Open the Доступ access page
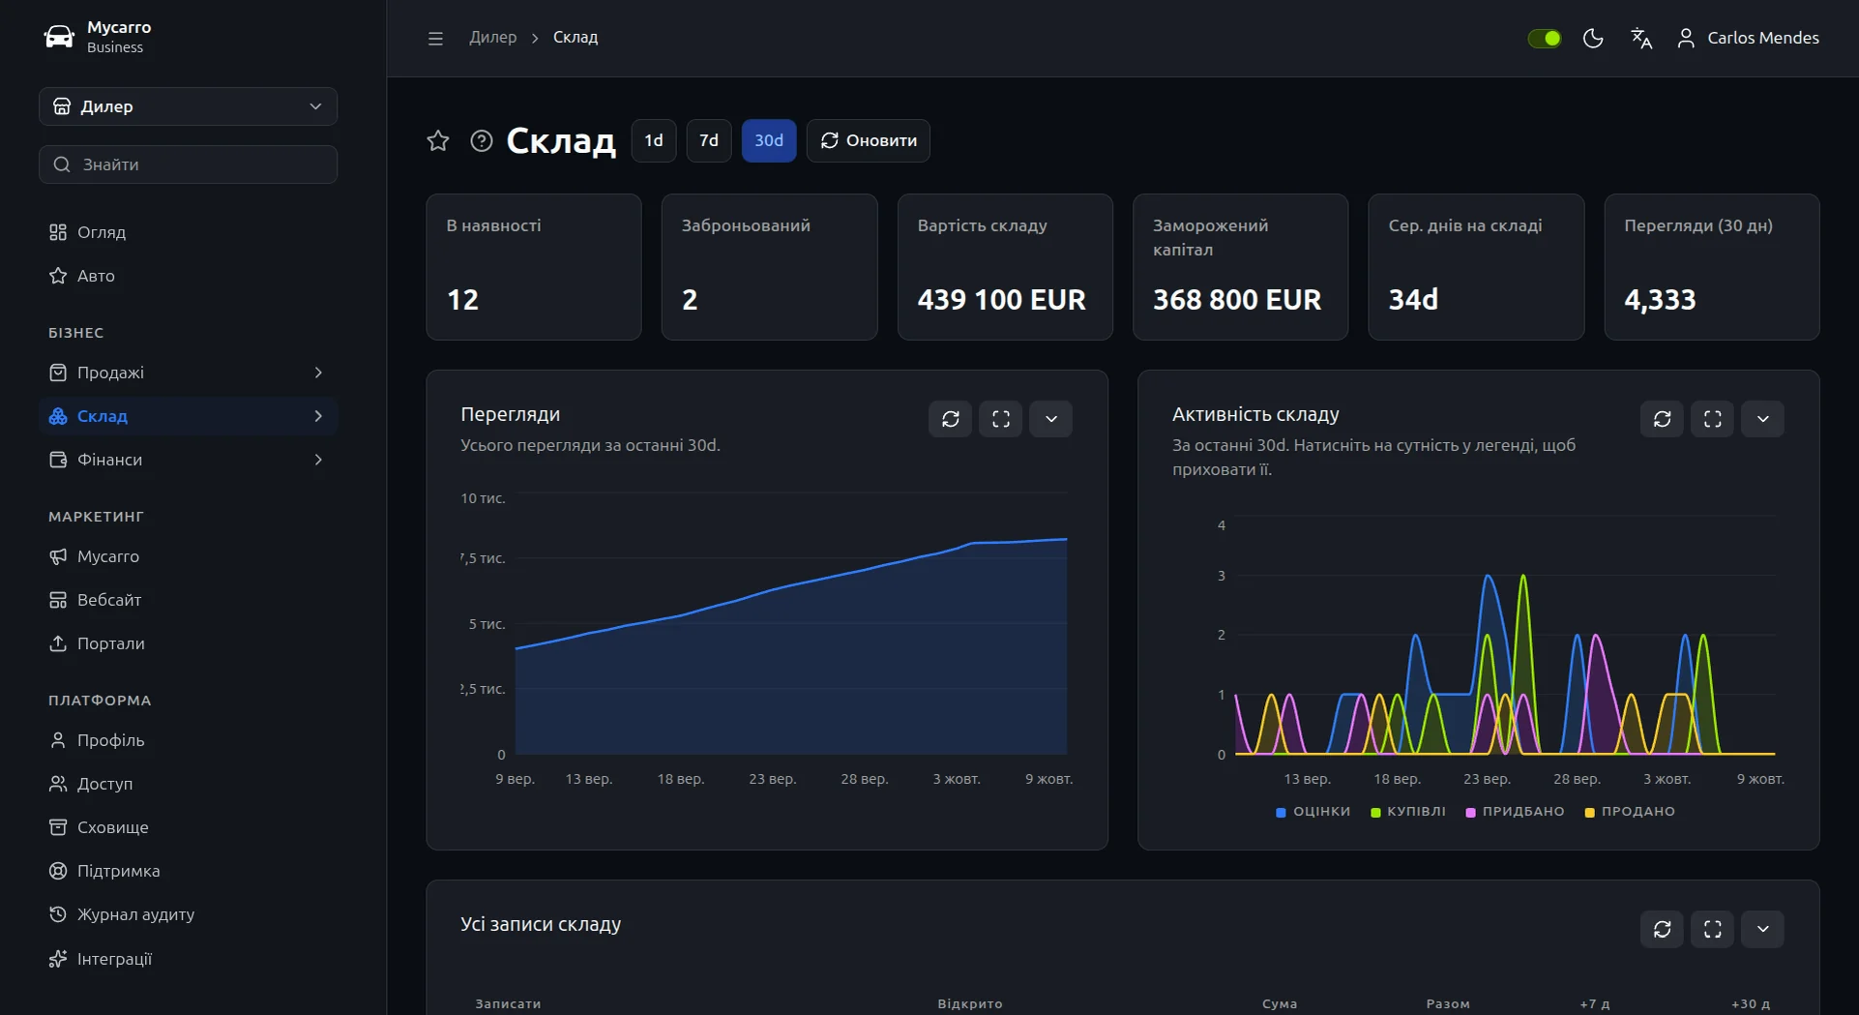The width and height of the screenshot is (1859, 1015). 188,784
